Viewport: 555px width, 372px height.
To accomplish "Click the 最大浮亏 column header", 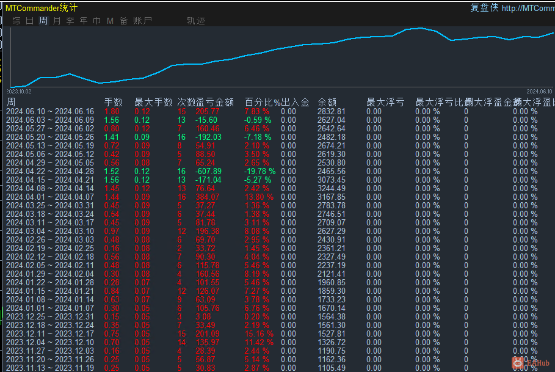I will [385, 102].
